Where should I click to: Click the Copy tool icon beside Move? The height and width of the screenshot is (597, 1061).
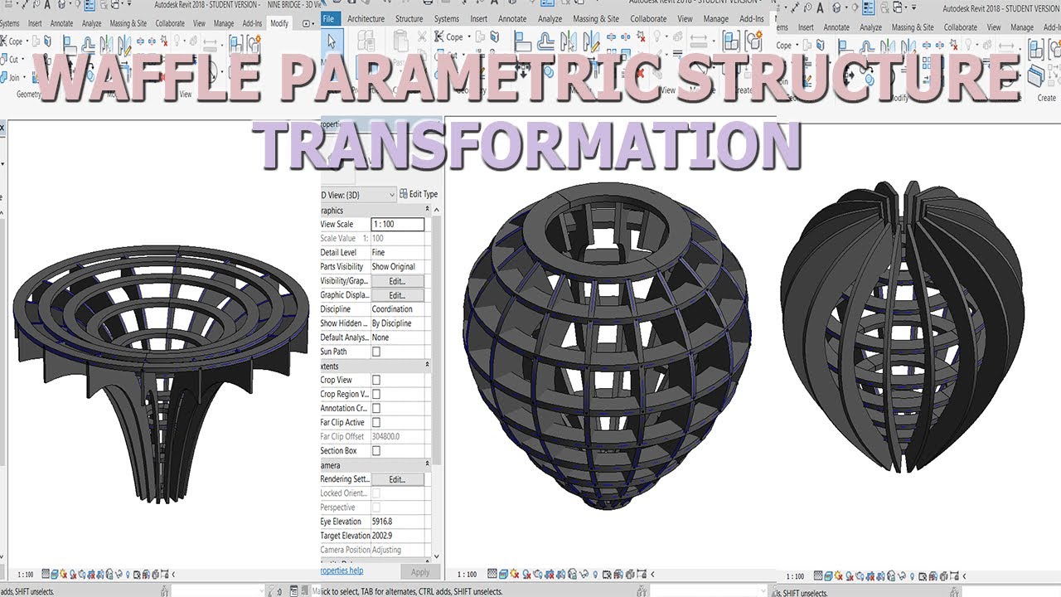pos(549,72)
